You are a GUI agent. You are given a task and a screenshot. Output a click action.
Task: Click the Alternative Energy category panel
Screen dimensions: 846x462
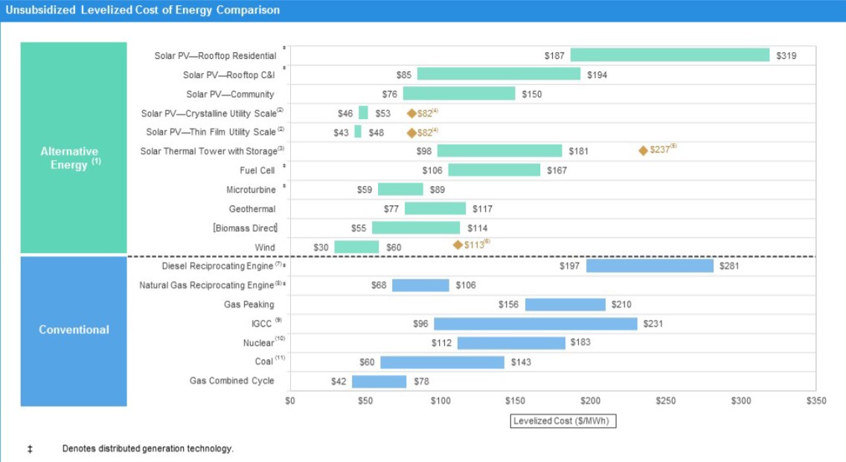74,148
